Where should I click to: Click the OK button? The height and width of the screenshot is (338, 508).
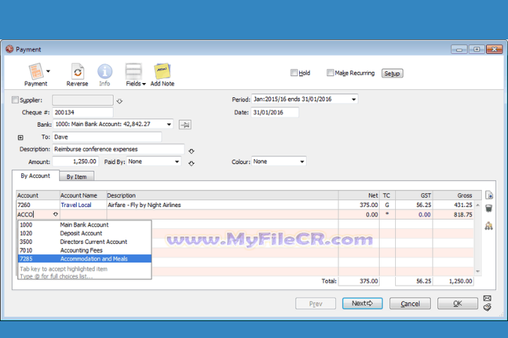point(457,303)
